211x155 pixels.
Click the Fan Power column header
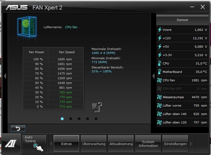click(x=36, y=52)
